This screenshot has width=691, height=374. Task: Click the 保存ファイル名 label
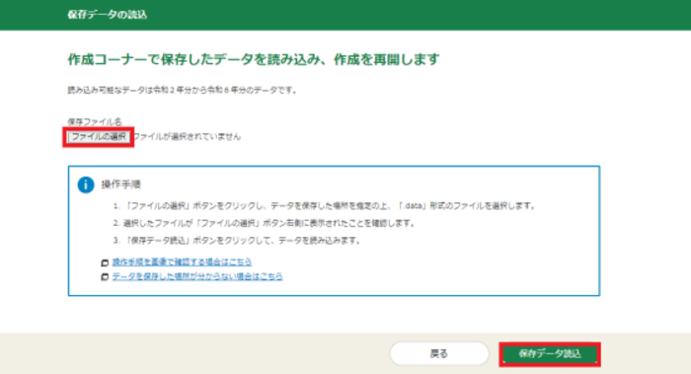click(x=95, y=121)
